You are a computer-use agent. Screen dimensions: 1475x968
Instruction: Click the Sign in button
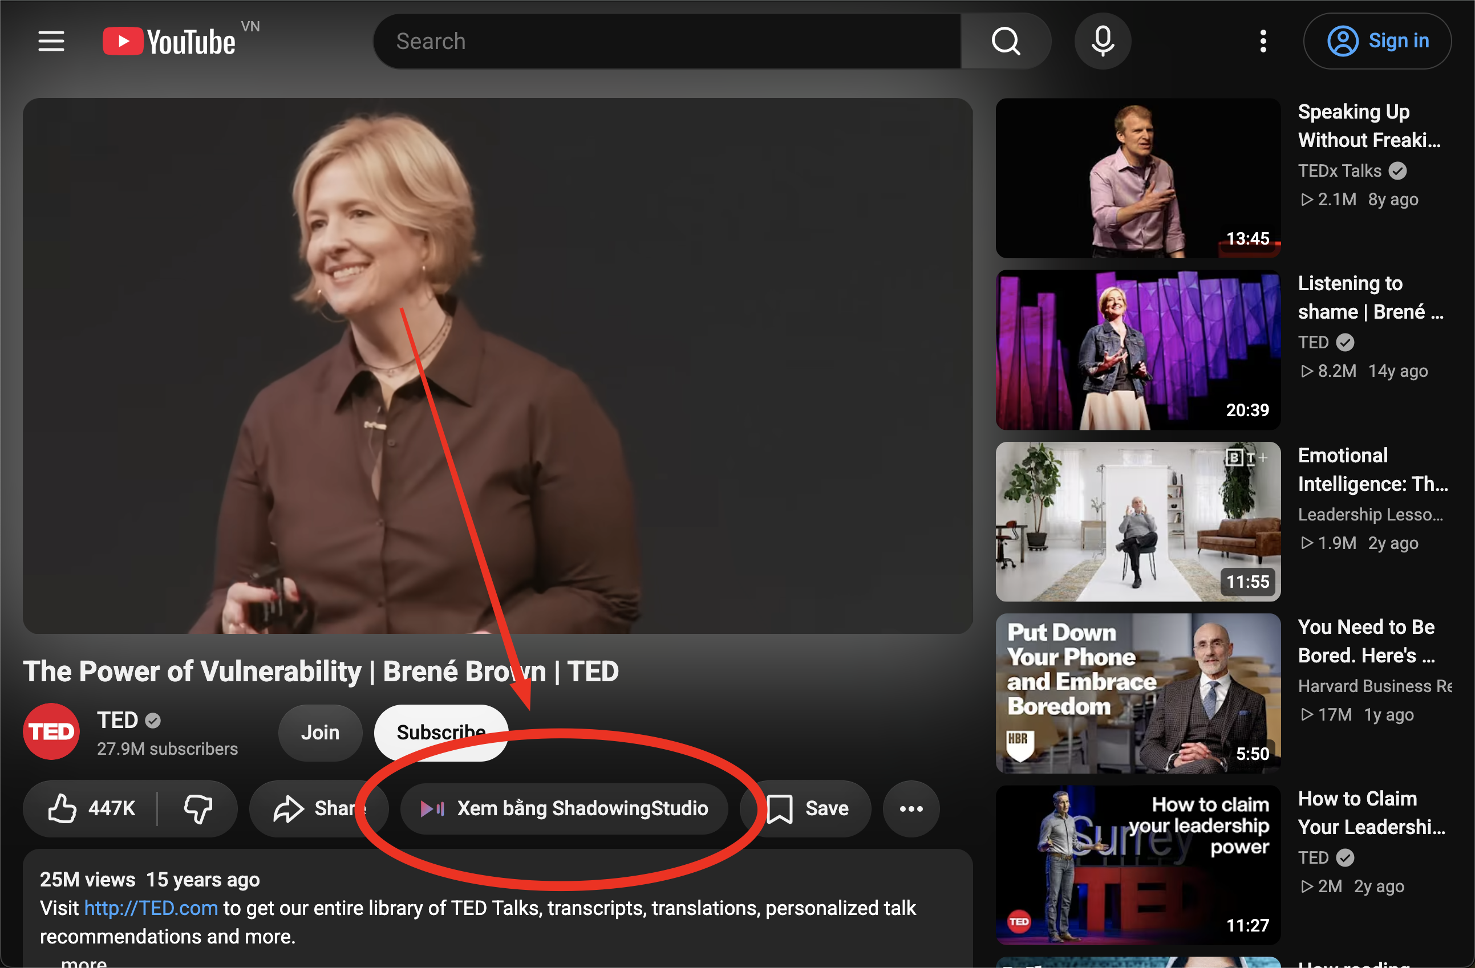(1377, 41)
